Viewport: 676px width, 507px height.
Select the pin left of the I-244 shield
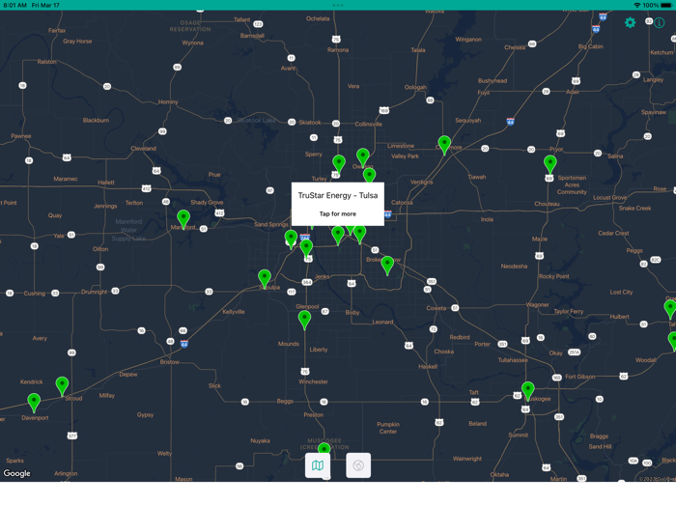coord(291,239)
